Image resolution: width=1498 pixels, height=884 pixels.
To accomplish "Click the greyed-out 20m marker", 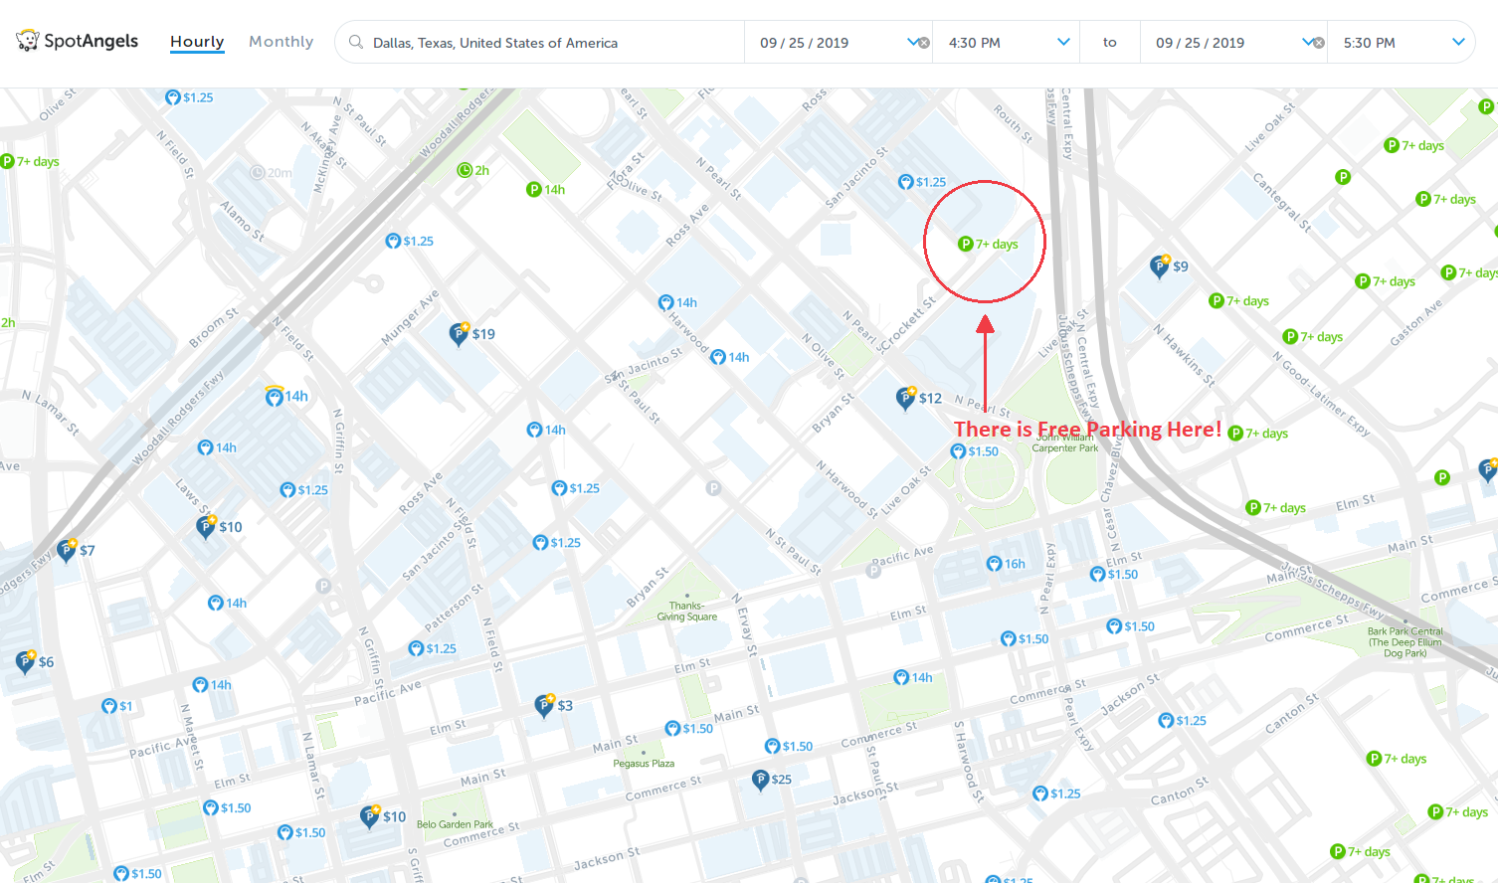I will click(x=272, y=172).
